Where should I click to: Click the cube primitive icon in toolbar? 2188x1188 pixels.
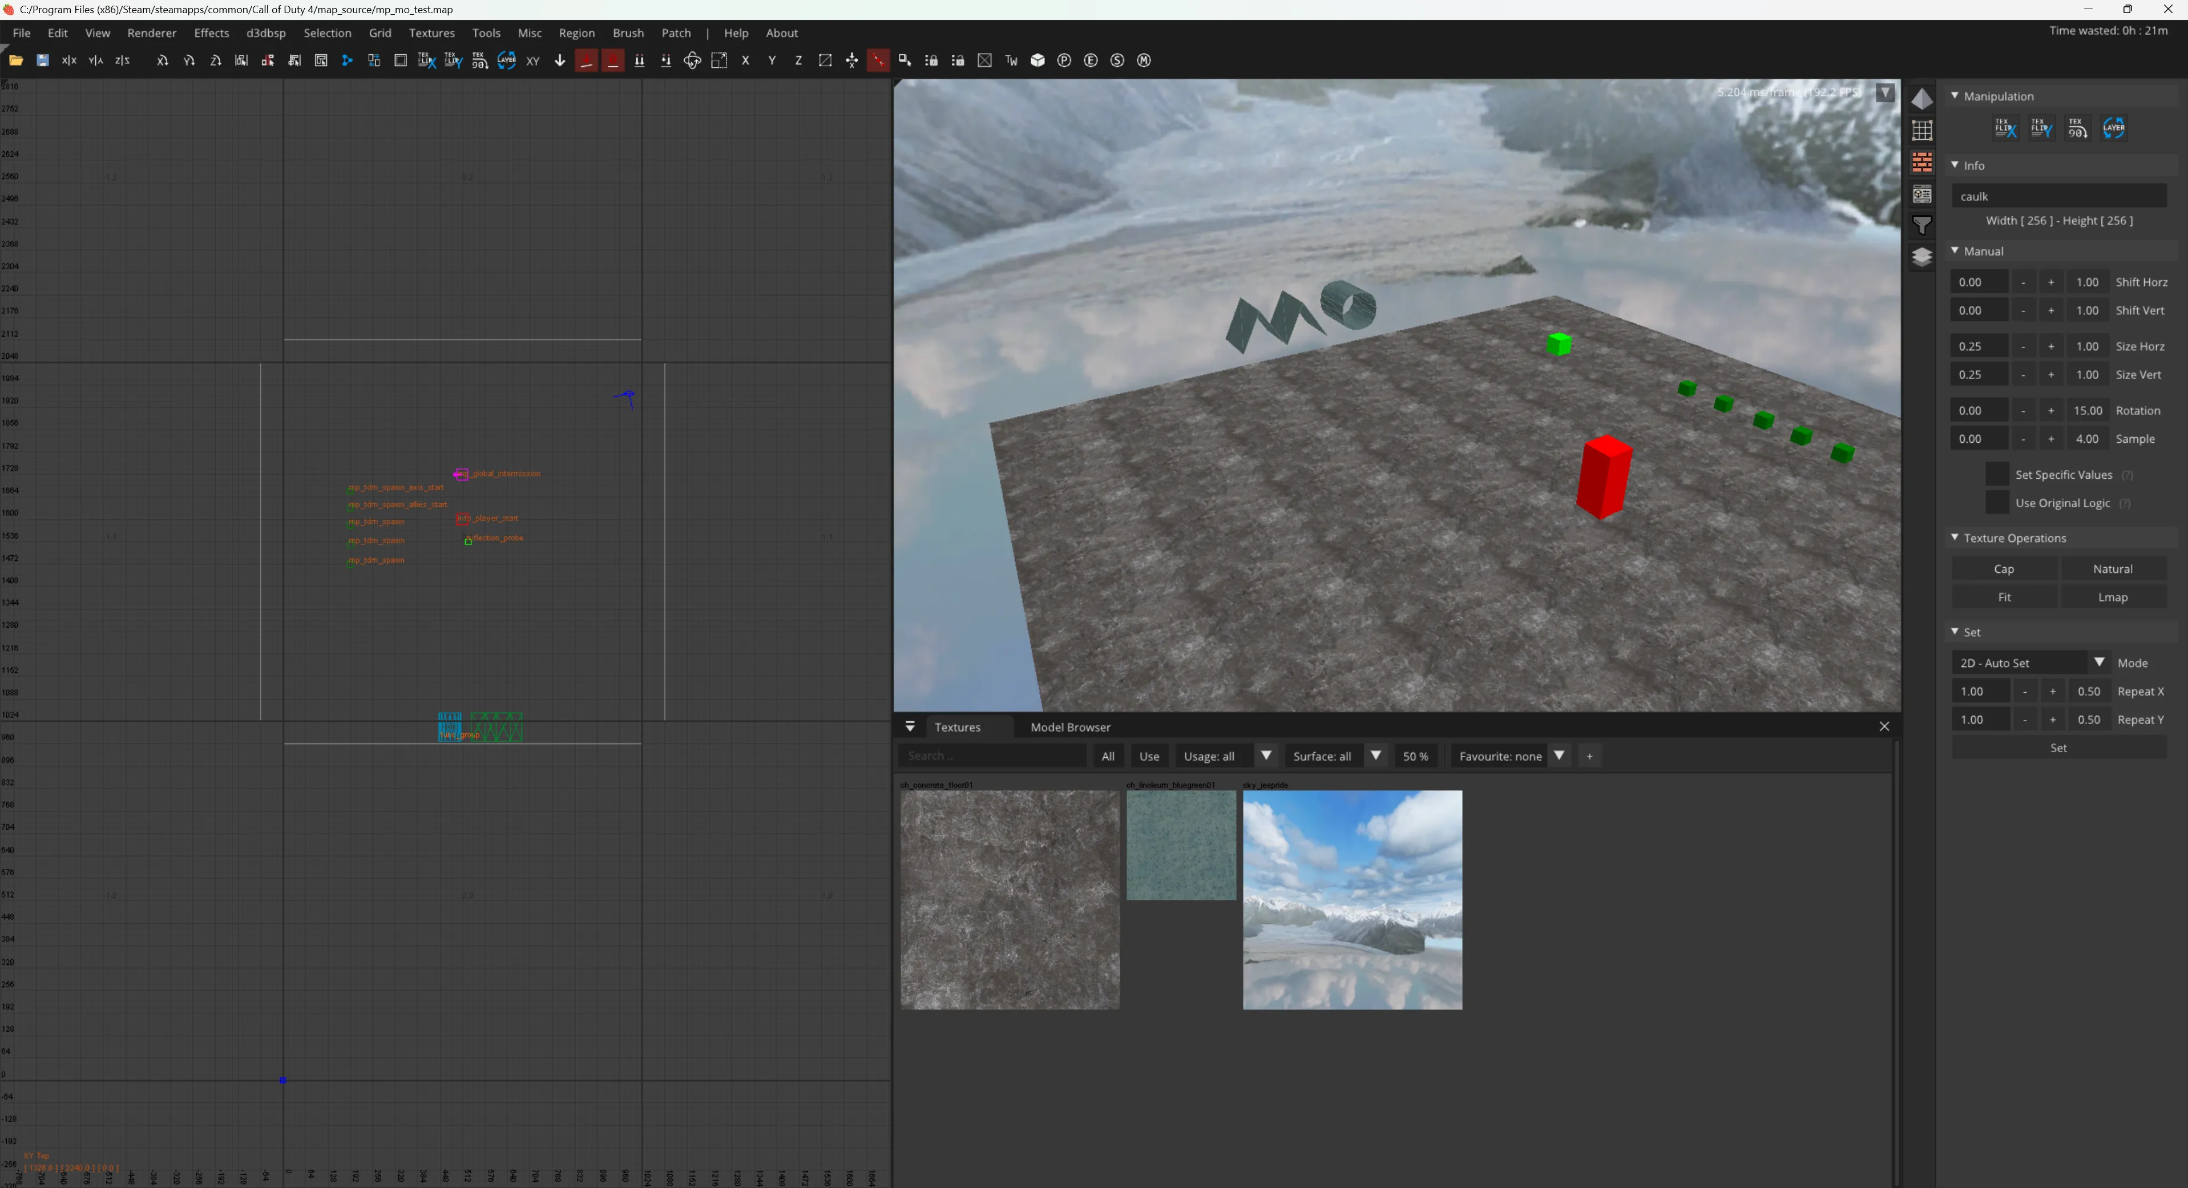pyautogui.click(x=1038, y=60)
